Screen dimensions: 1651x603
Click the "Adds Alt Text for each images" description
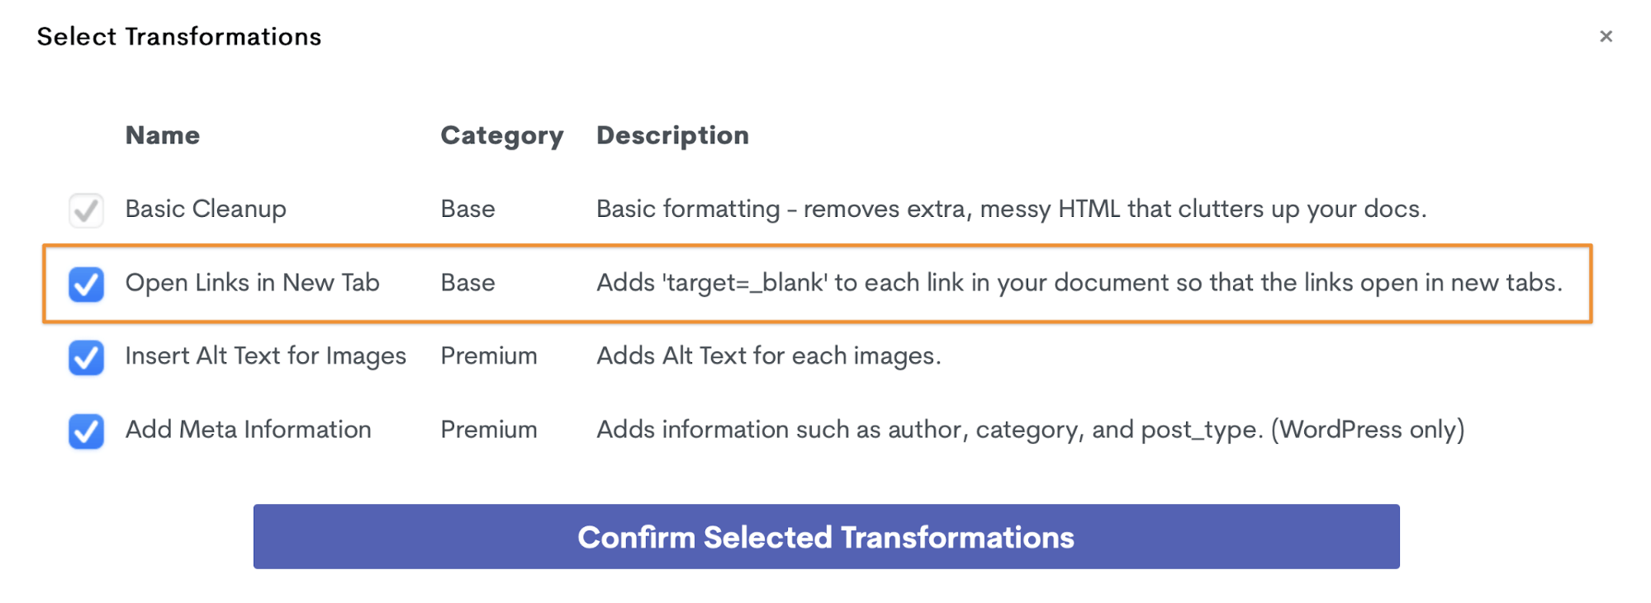click(x=768, y=356)
